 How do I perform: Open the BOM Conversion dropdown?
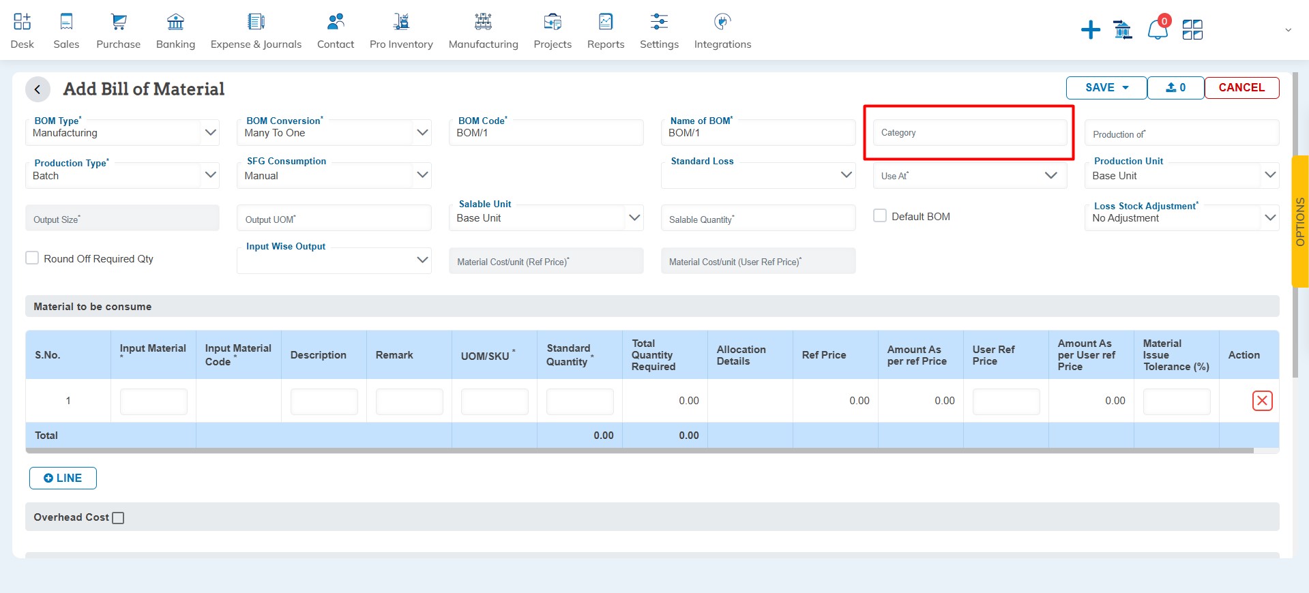tap(334, 133)
